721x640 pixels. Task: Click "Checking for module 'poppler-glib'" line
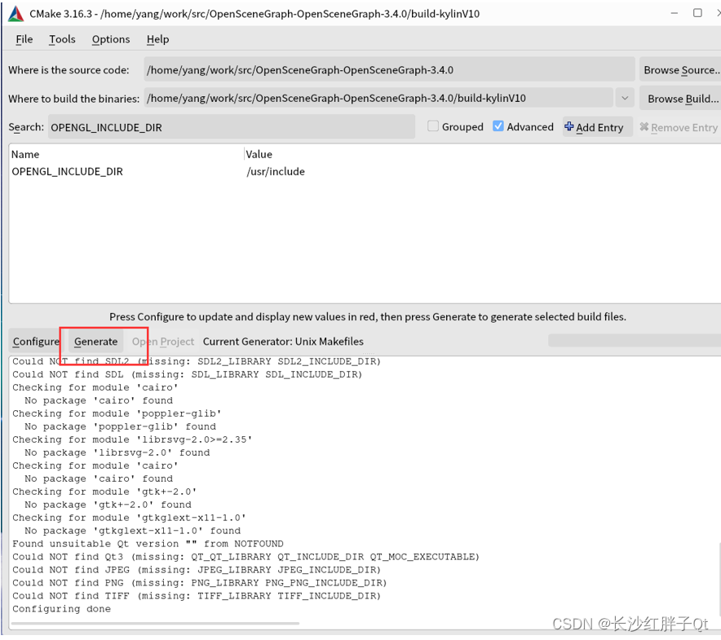(117, 413)
